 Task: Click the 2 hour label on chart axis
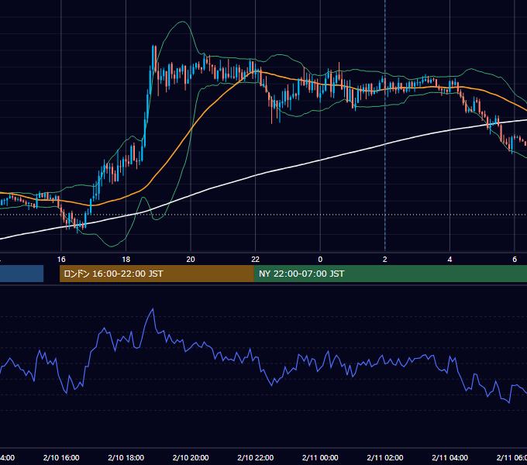(x=385, y=260)
